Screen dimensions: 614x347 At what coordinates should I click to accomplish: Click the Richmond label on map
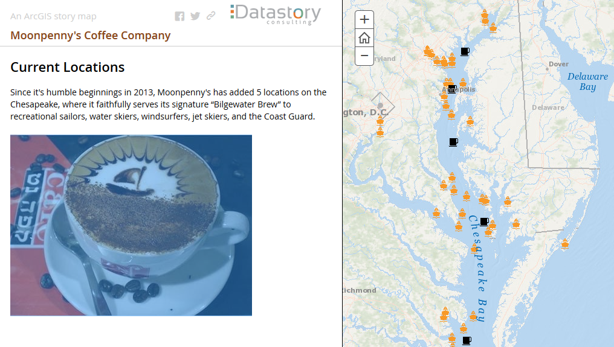[x=360, y=290]
